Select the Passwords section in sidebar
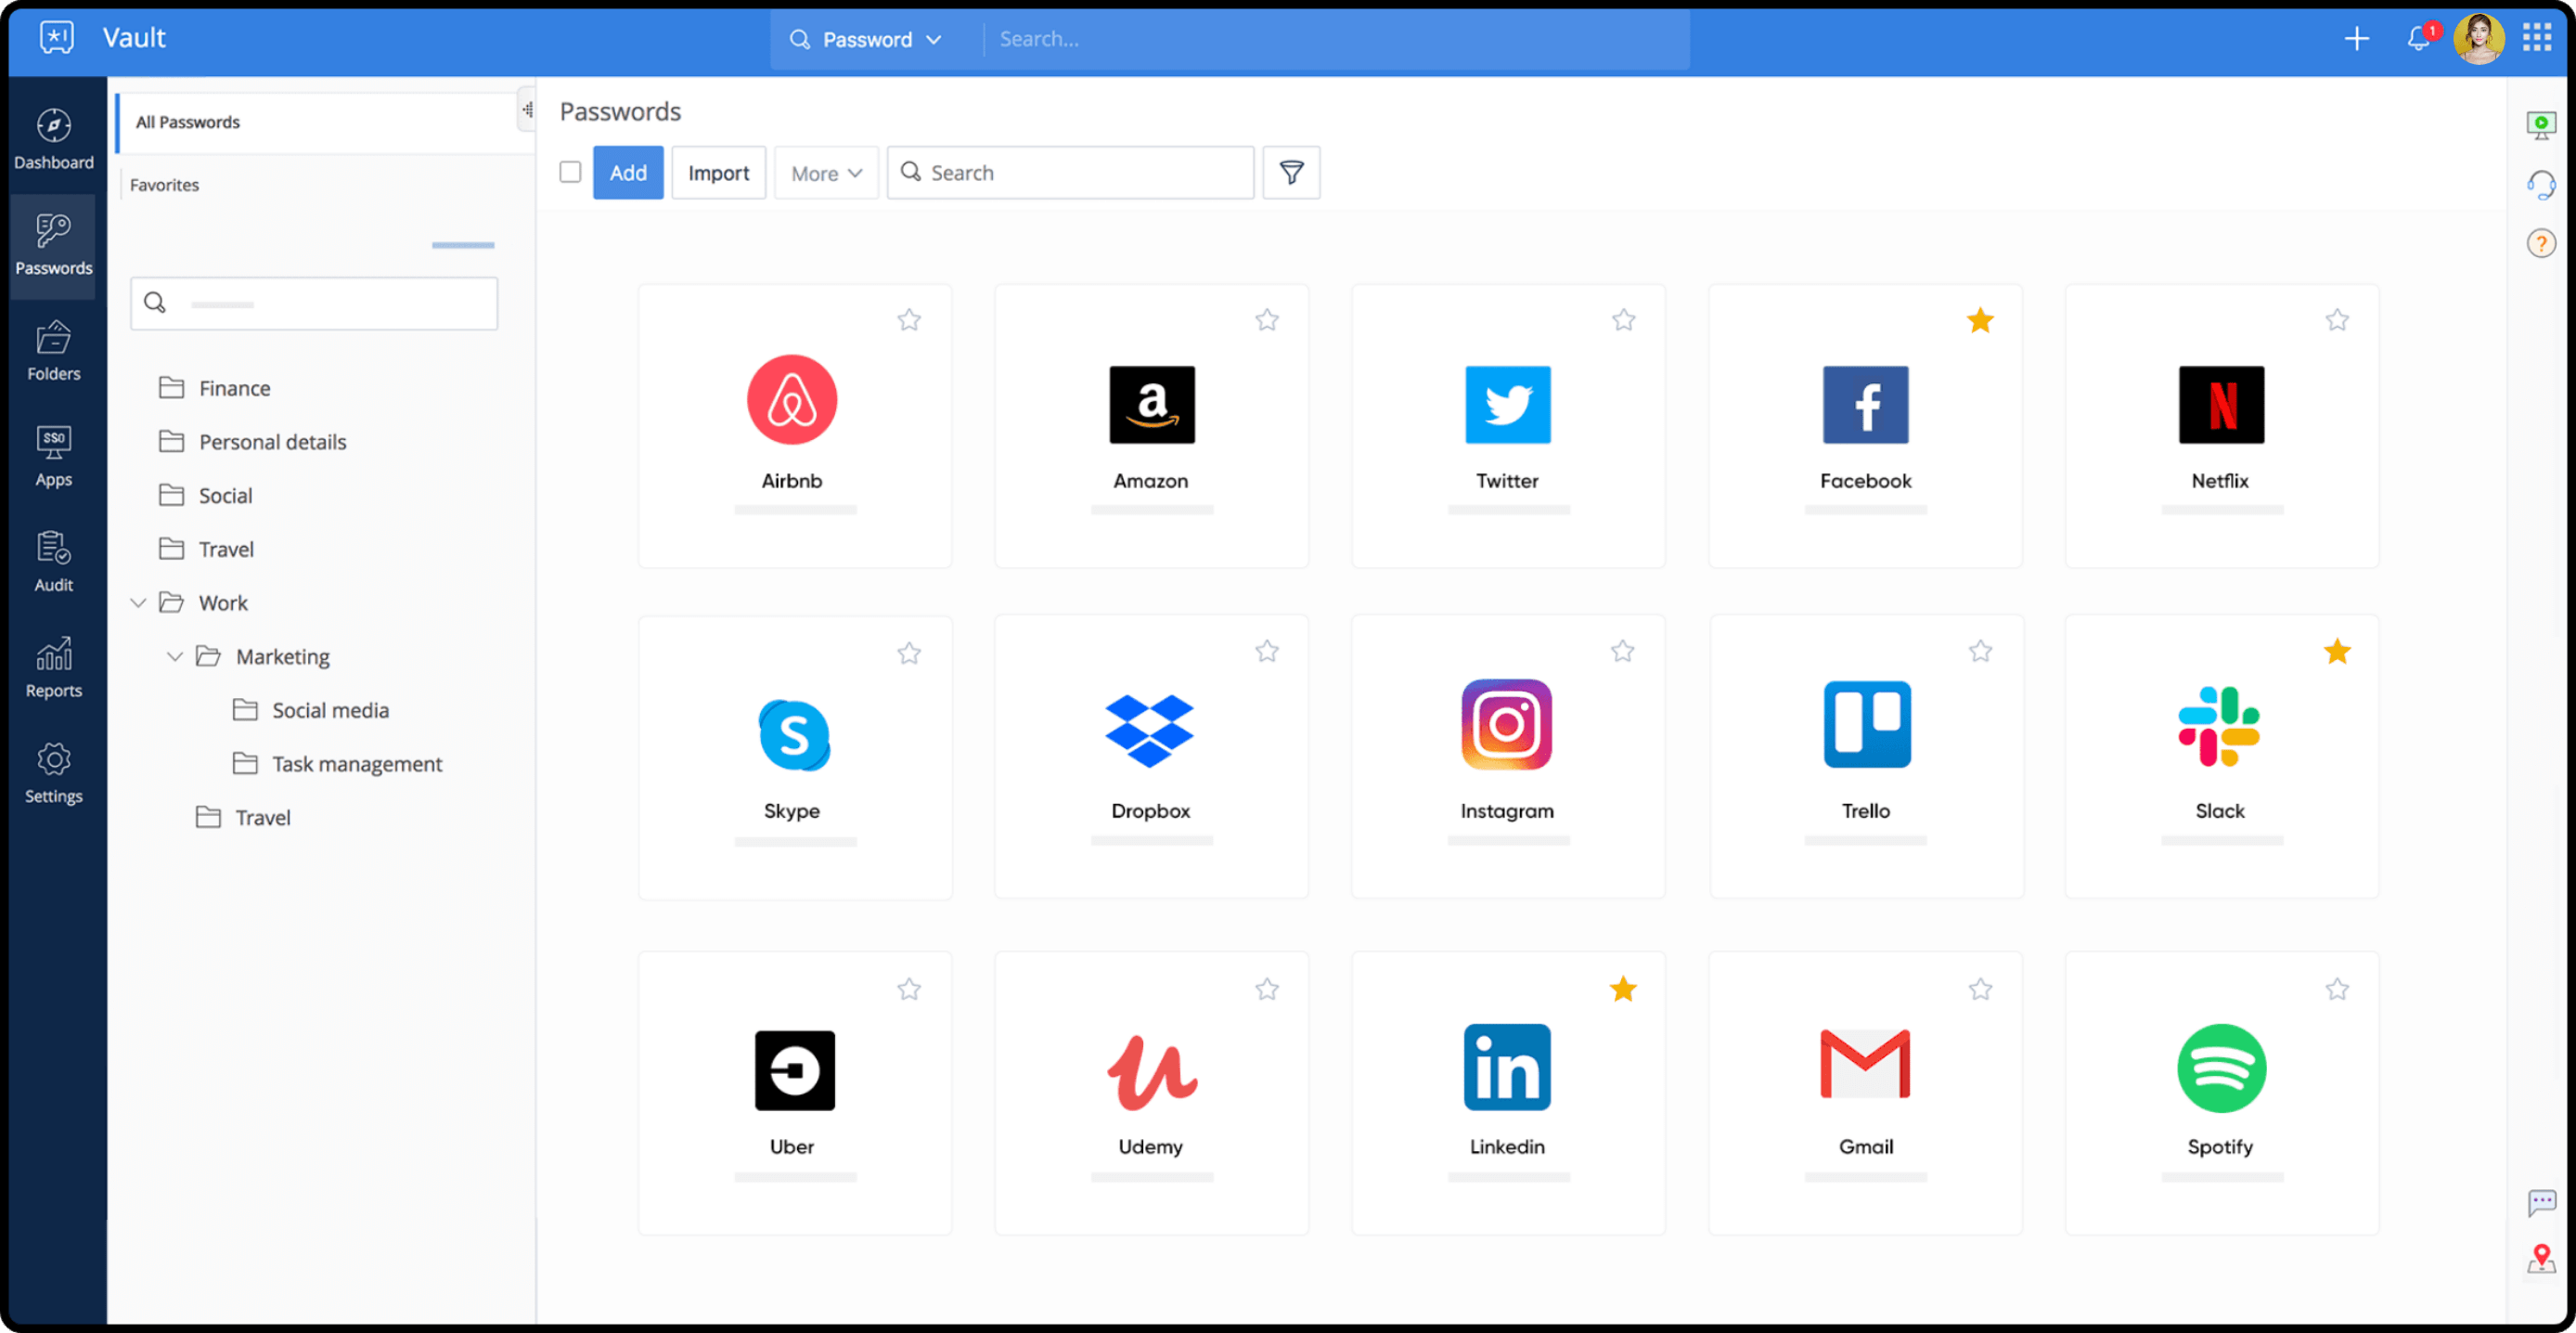2576x1333 pixels. pos(53,245)
